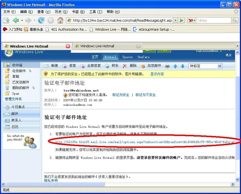Viewport: 241px width, 194px height.
Task: Open the 编辑 Edit menu
Action: (26, 12)
